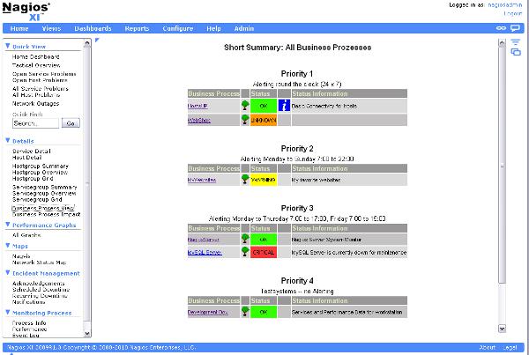
Task: Open the Help menu
Action: coord(213,28)
